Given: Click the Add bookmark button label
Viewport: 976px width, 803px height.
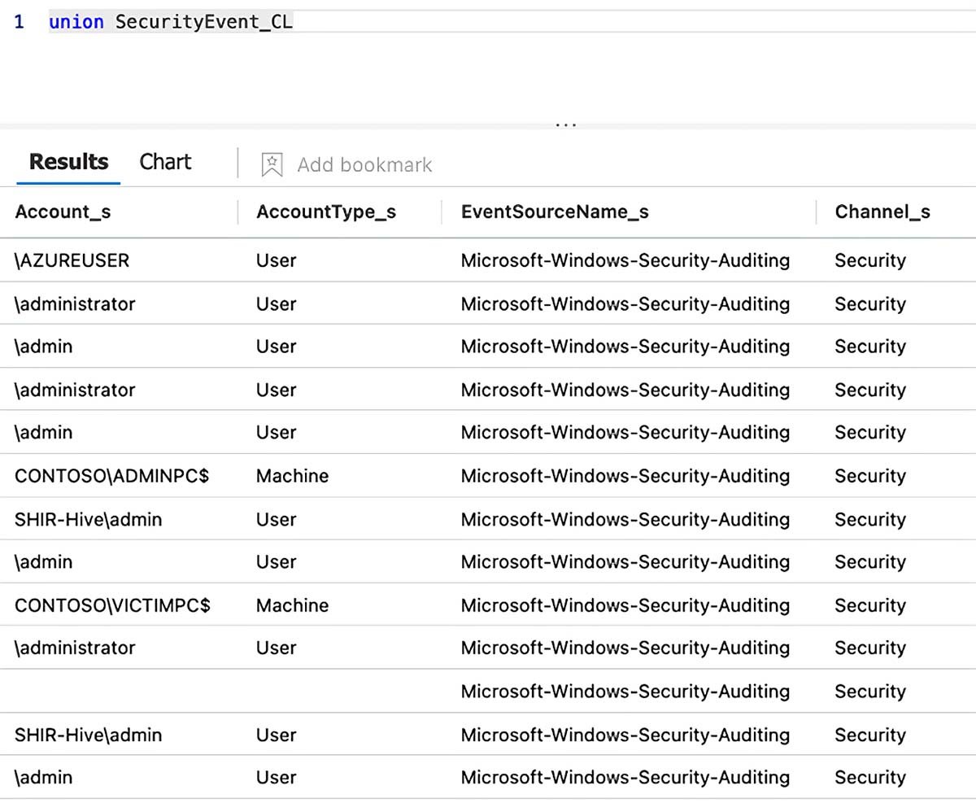Looking at the screenshot, I should click(364, 164).
